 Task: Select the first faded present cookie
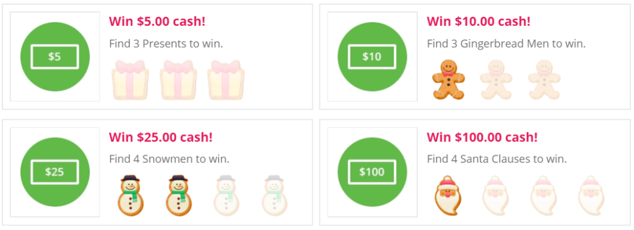click(x=130, y=80)
